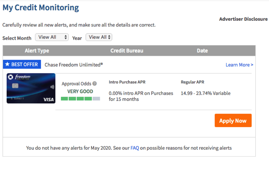Click the Credit Bureau column header
This screenshot has width=269, height=169.
click(x=127, y=51)
